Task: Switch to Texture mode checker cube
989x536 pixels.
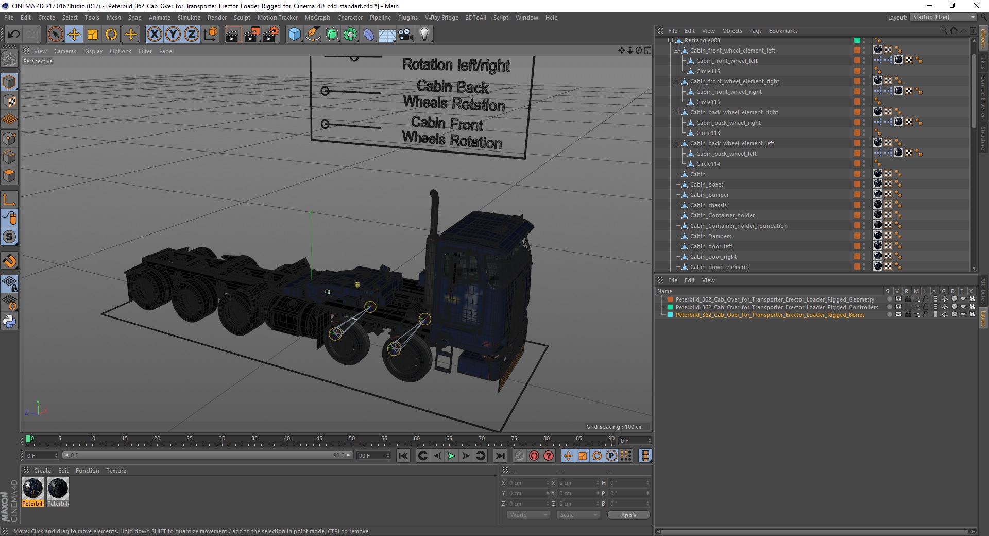Action: coord(9,101)
